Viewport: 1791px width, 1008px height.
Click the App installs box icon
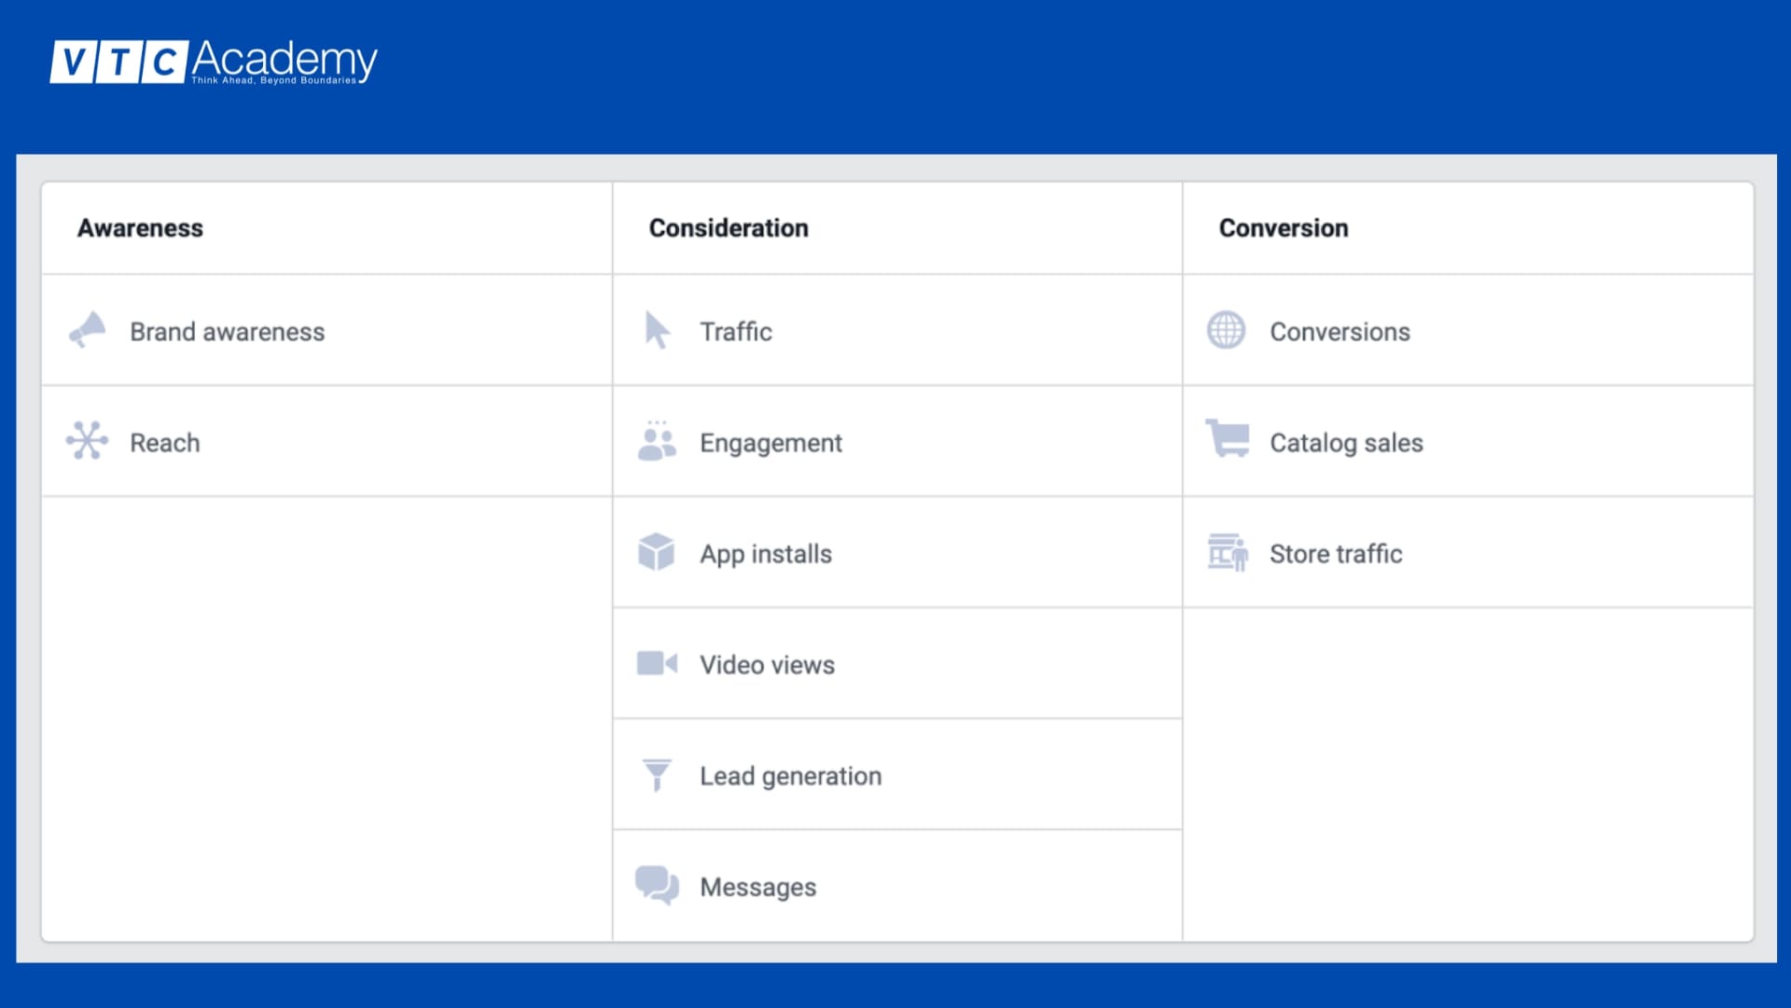657,552
